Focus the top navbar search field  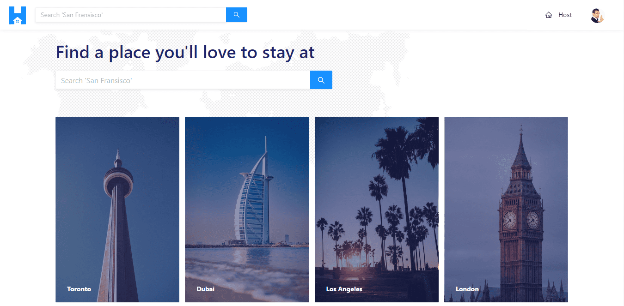[x=131, y=15]
